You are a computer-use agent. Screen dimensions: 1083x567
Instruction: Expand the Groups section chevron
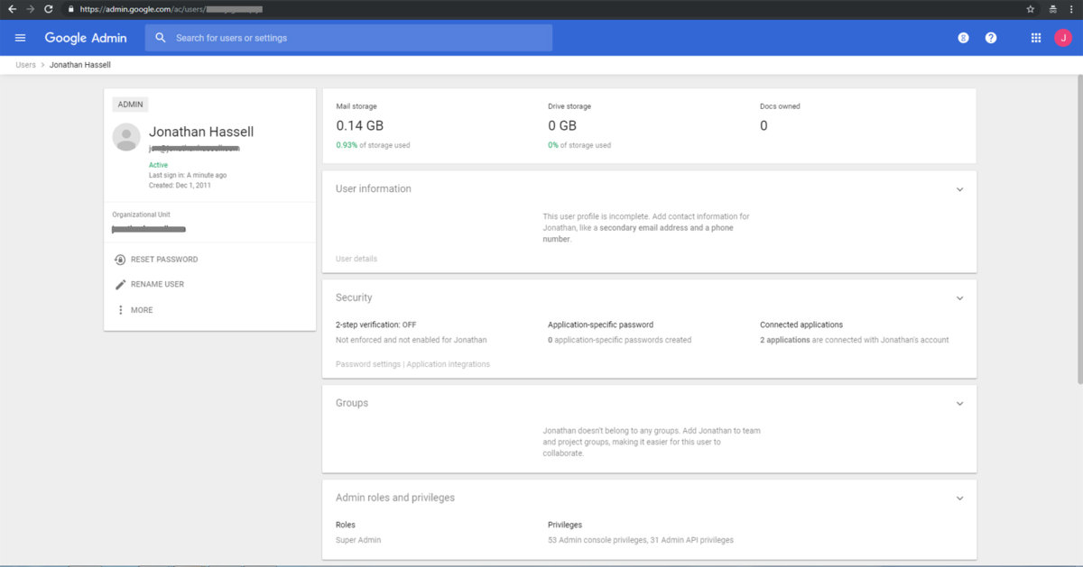(x=959, y=404)
